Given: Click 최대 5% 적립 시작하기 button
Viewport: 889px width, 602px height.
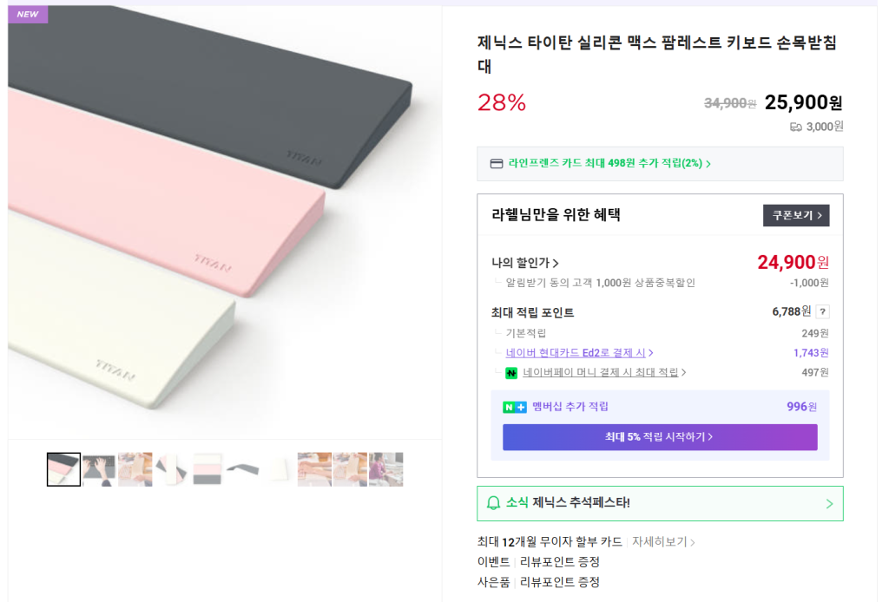Looking at the screenshot, I should click(660, 437).
